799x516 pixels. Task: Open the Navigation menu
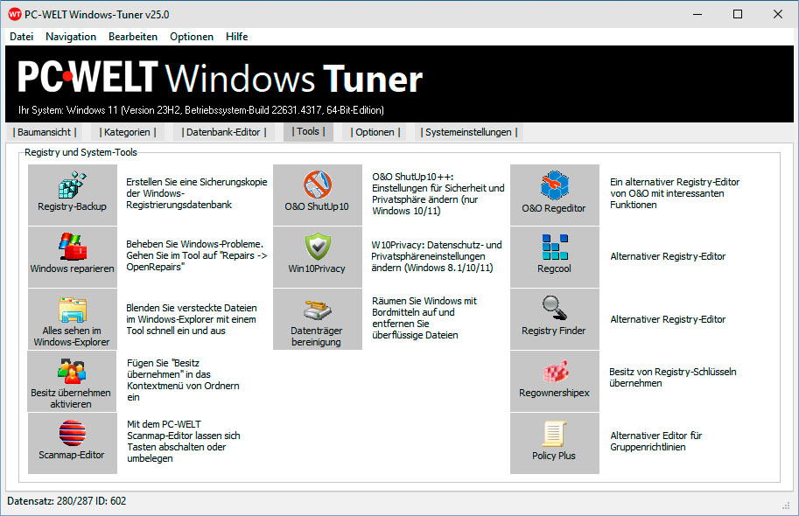[x=71, y=37]
